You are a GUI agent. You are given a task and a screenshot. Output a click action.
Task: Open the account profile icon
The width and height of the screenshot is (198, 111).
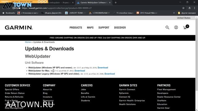click(176, 27)
